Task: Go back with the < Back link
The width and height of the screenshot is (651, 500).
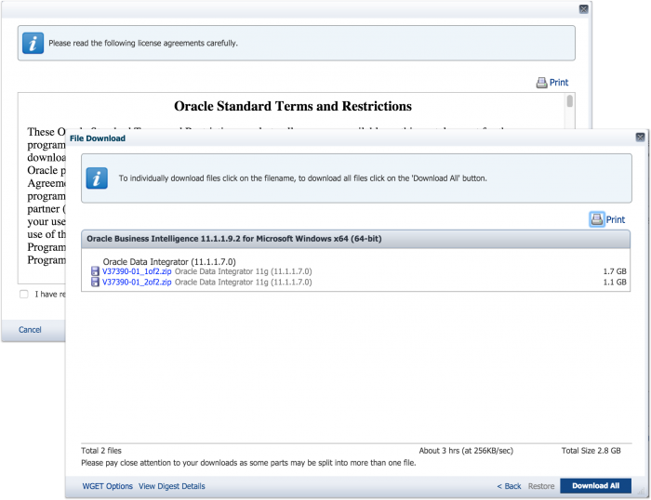Action: tap(509, 486)
